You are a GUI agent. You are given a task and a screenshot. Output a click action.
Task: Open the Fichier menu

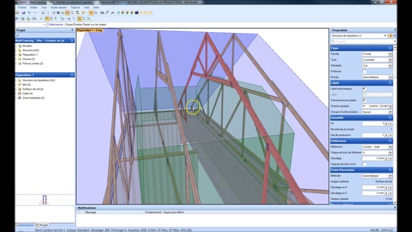(x=22, y=7)
